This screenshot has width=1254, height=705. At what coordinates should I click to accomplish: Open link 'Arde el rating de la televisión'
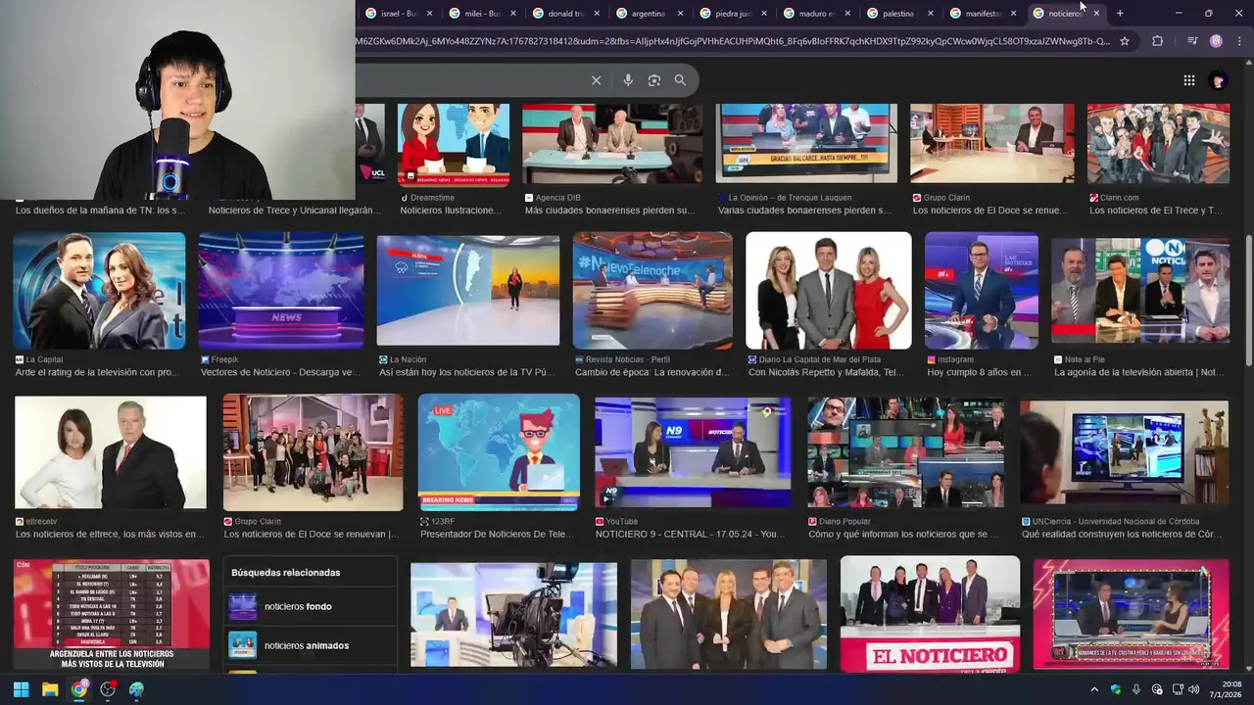click(96, 373)
